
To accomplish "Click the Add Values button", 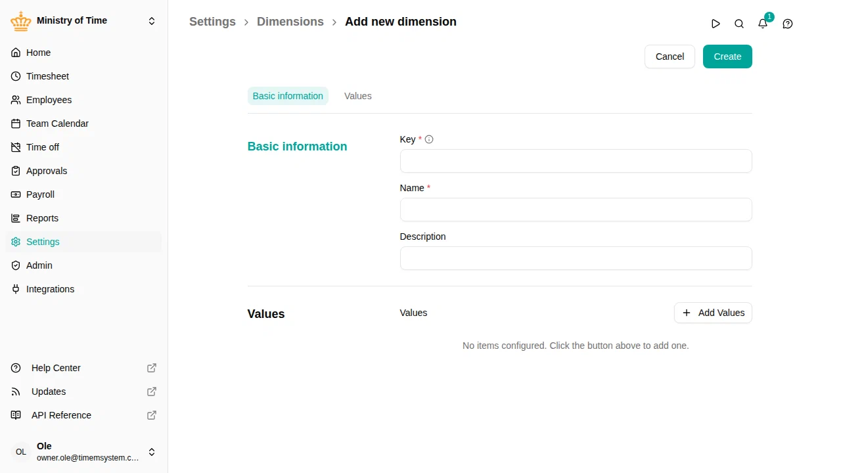I will click(x=713, y=313).
